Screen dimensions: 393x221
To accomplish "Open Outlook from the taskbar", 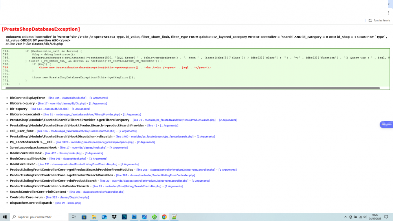I will click(104, 217).
